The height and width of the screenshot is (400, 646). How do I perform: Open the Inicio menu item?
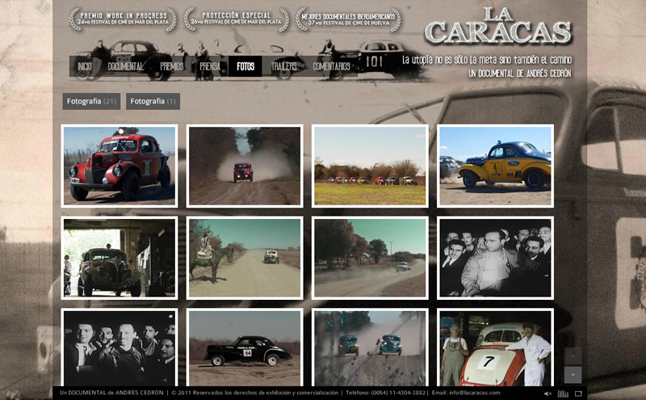pyautogui.click(x=85, y=66)
